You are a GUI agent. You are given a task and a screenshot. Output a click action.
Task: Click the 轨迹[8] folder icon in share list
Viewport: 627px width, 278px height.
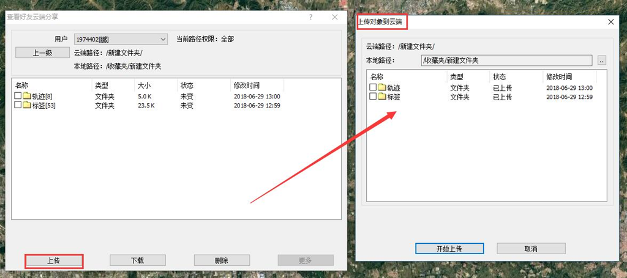(x=27, y=97)
